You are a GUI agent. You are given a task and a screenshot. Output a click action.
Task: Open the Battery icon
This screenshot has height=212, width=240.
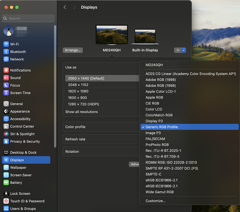point(6,182)
